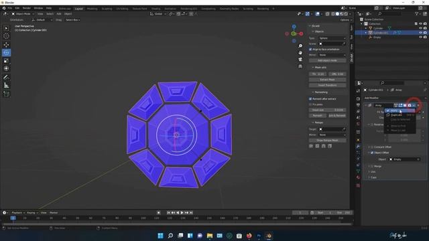Click the Invert Transform button
This screenshot has height=241, width=429.
click(328, 85)
